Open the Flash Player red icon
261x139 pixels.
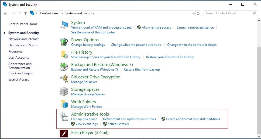[x=64, y=134]
